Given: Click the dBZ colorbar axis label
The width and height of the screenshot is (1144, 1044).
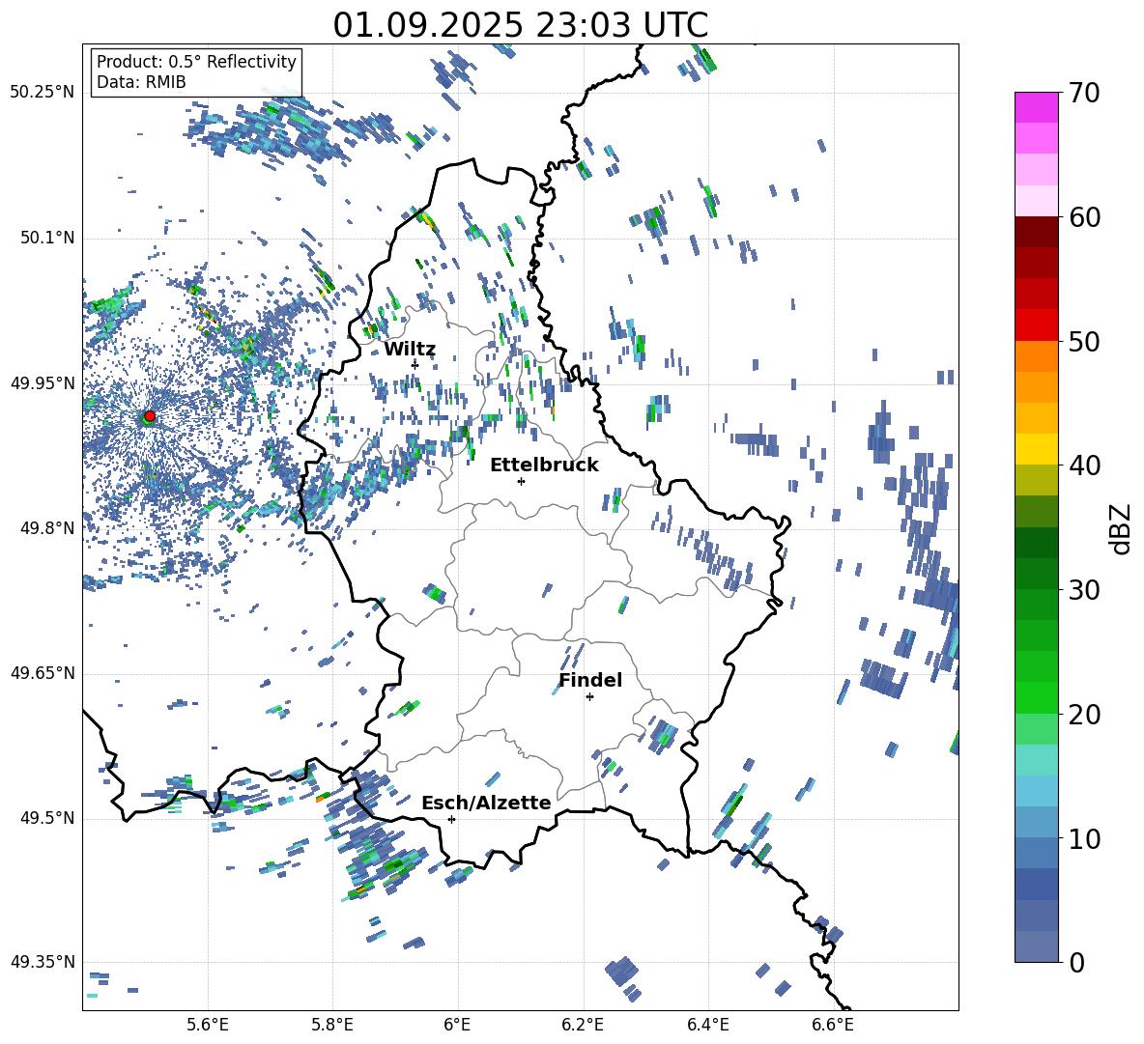Looking at the screenshot, I should (x=1122, y=528).
